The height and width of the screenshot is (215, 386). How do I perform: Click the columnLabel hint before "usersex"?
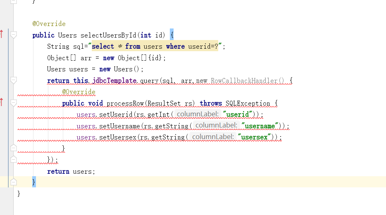point(213,137)
